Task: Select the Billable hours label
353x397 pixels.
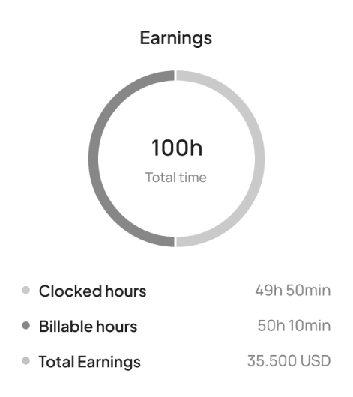Action: (88, 326)
